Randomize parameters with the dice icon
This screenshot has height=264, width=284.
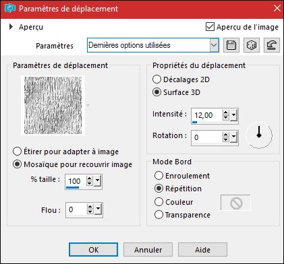(x=252, y=45)
